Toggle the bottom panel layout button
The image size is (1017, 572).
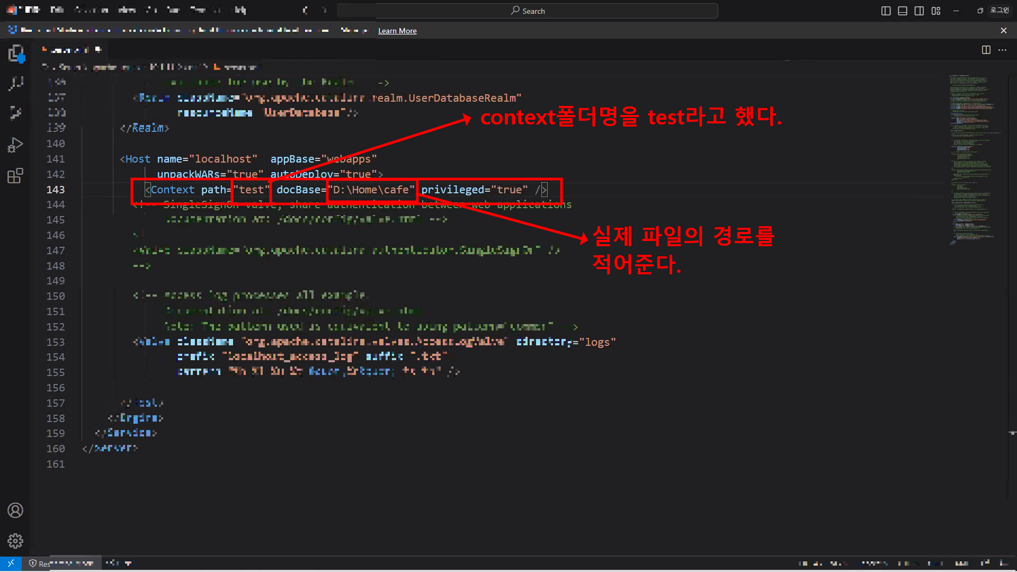pos(903,11)
